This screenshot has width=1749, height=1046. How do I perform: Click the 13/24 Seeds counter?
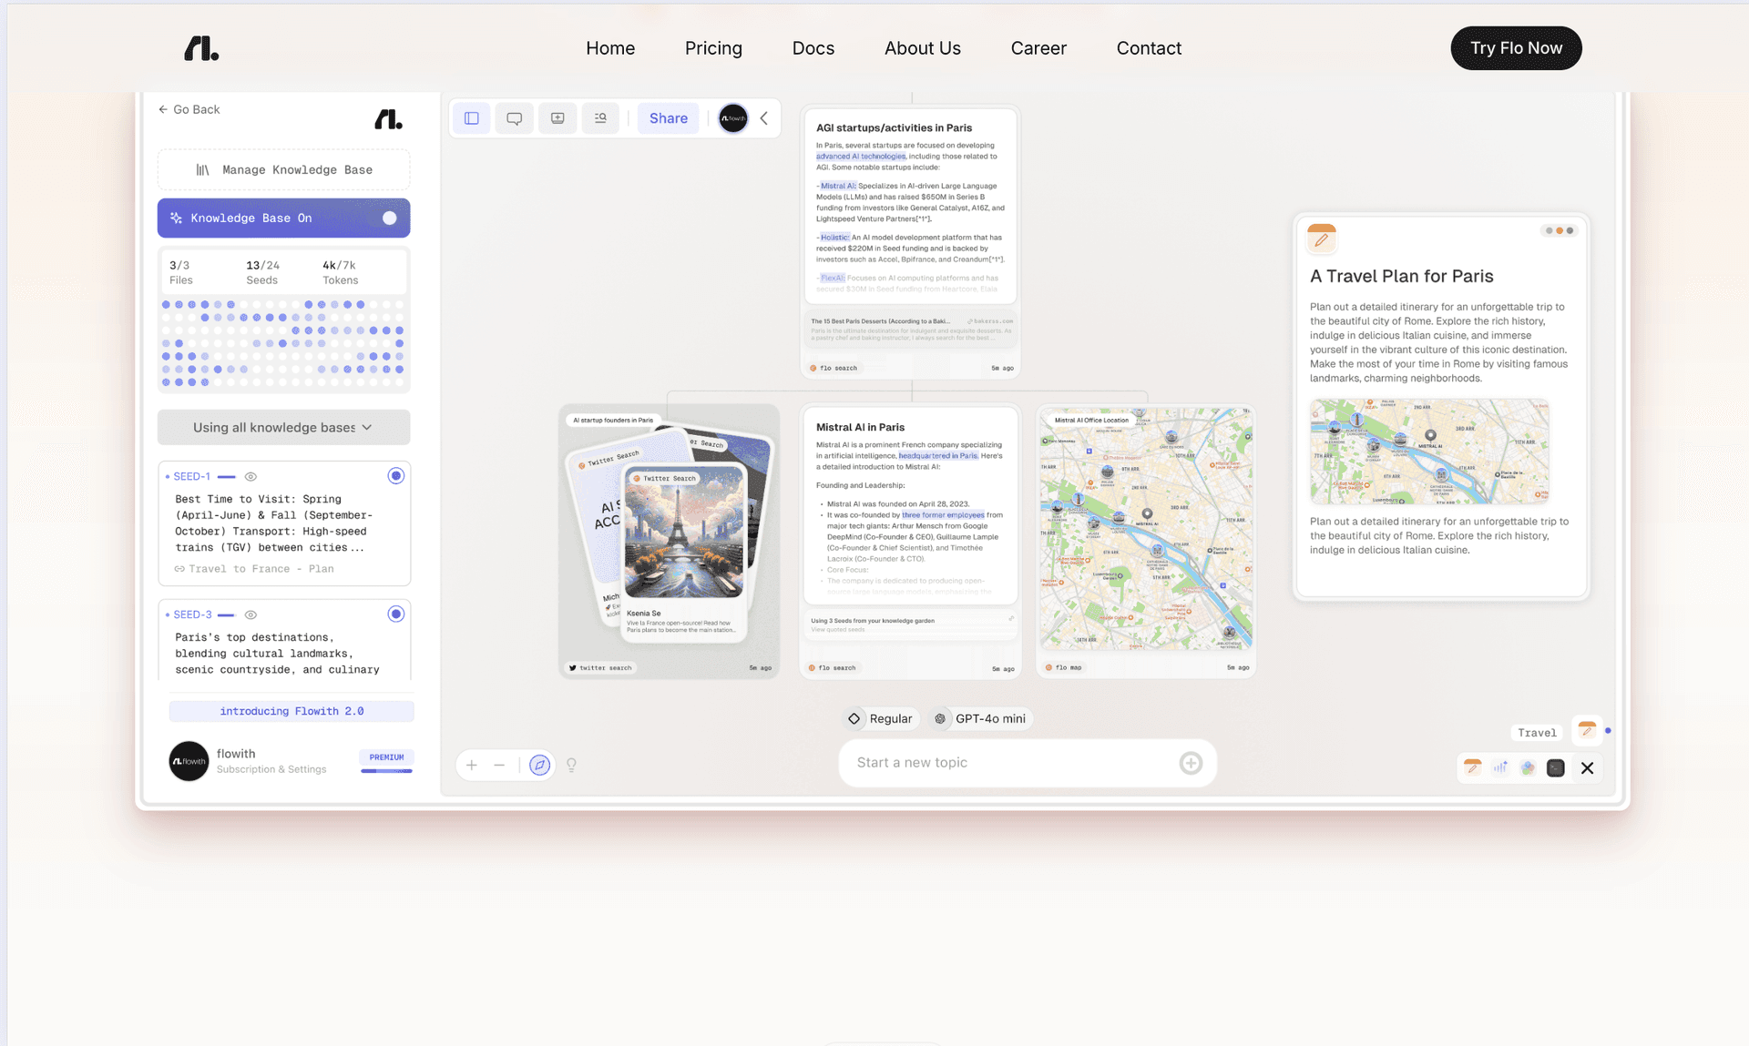262,272
